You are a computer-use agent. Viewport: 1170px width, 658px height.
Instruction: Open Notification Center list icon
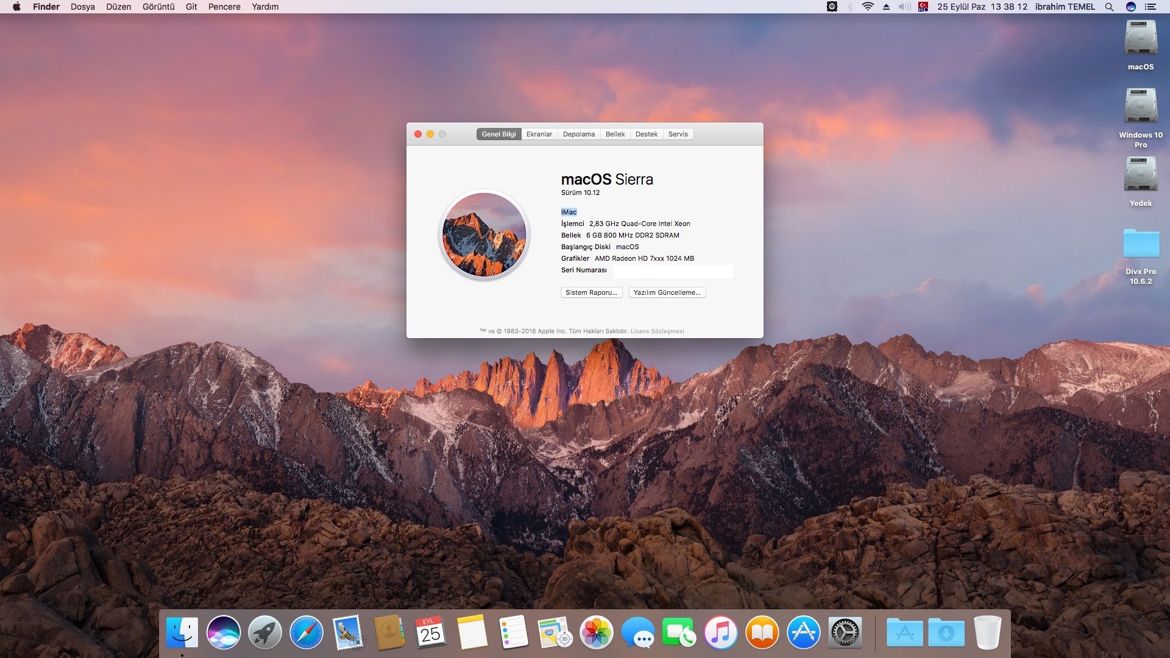[x=1150, y=7]
